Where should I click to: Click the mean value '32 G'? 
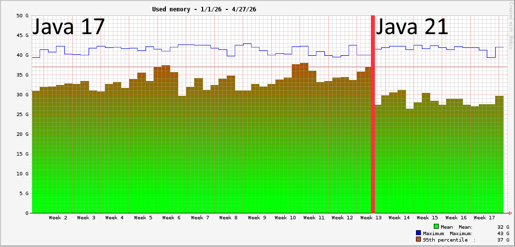[x=504, y=227]
